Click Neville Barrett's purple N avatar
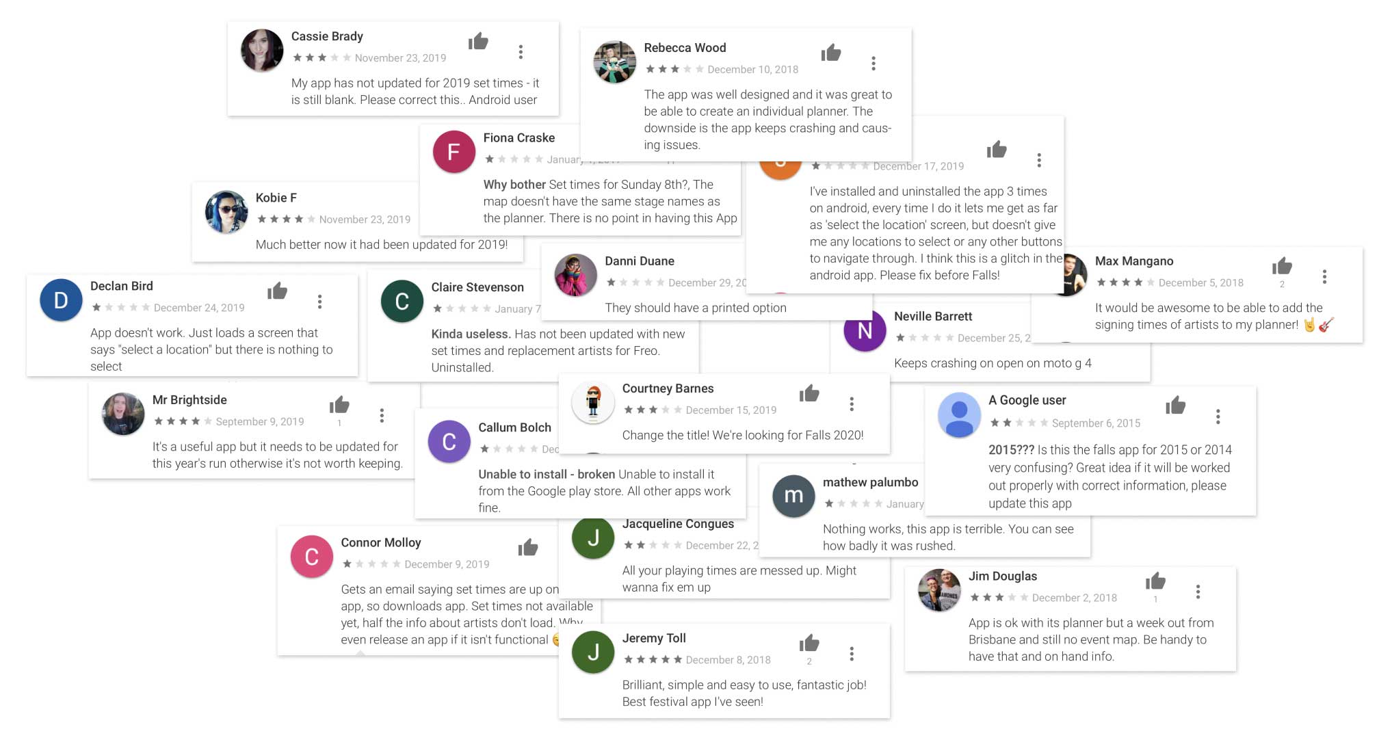This screenshot has height=755, width=1379. 865,330
